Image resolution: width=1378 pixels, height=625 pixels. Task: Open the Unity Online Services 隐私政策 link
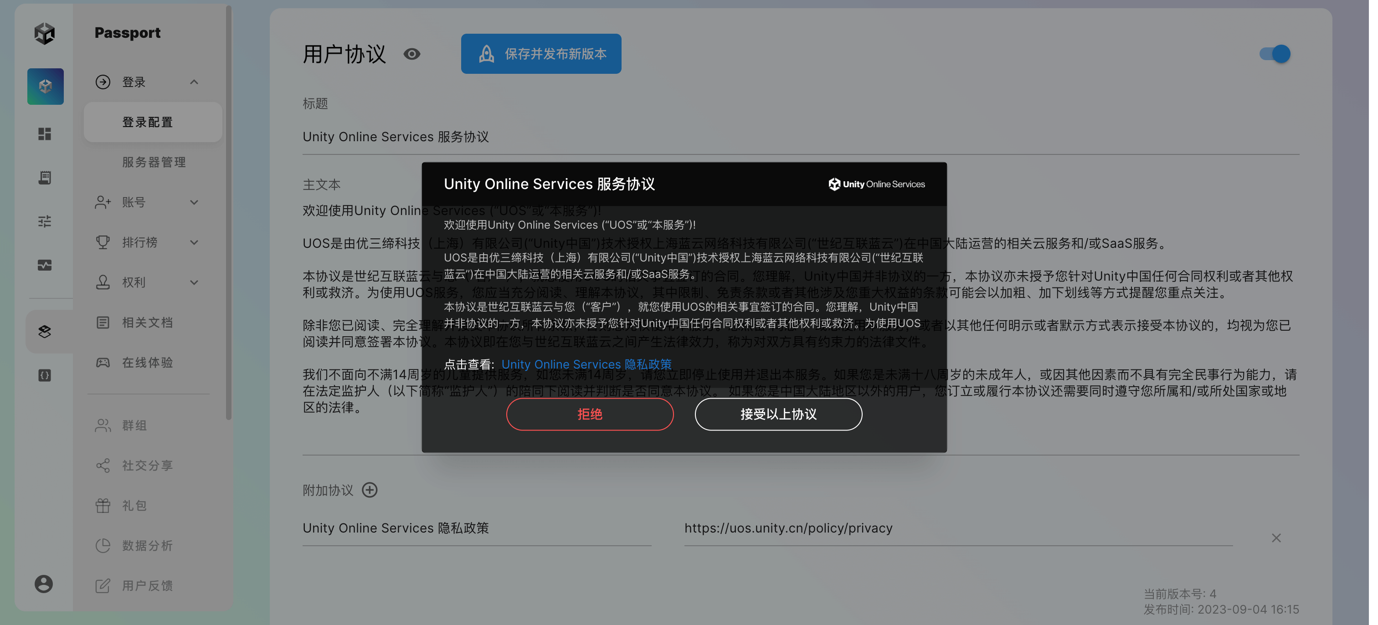pyautogui.click(x=586, y=364)
